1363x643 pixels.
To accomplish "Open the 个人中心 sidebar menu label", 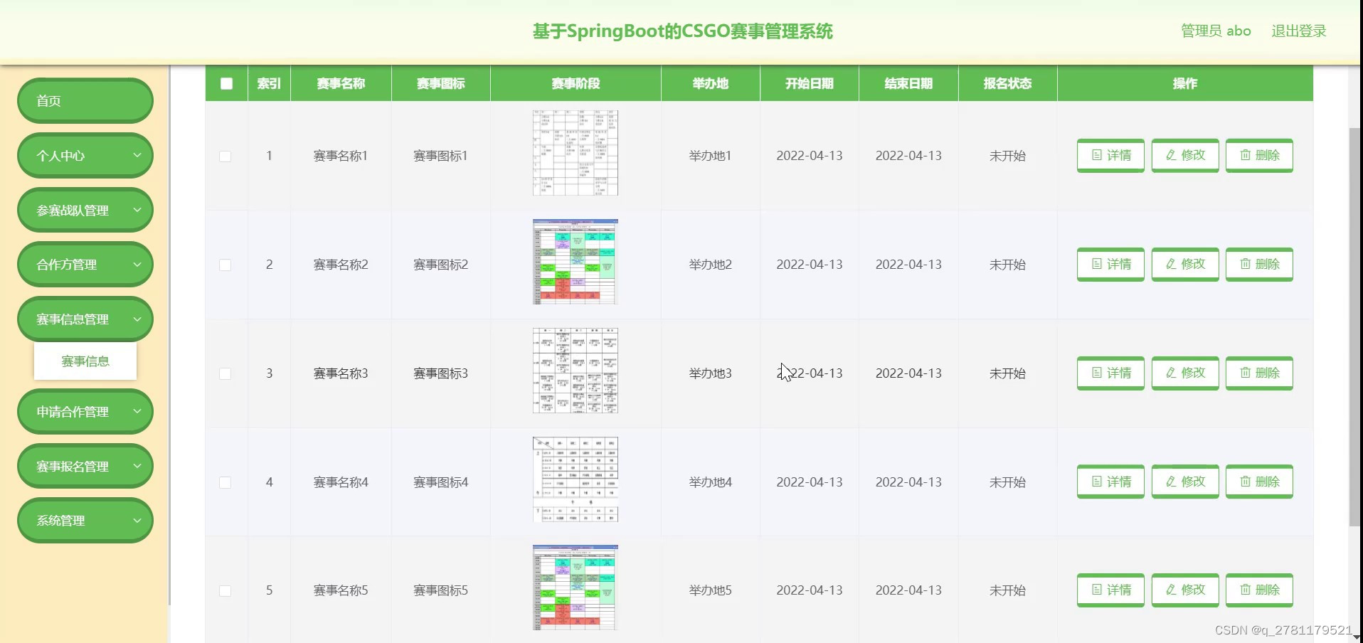I will tap(60, 156).
